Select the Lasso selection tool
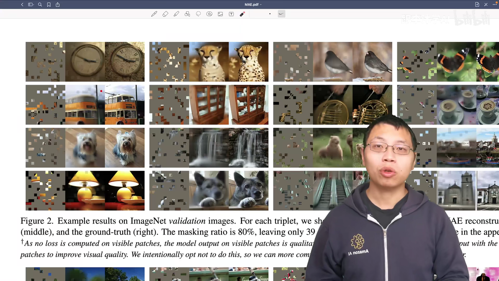This screenshot has width=499, height=281. point(198,14)
